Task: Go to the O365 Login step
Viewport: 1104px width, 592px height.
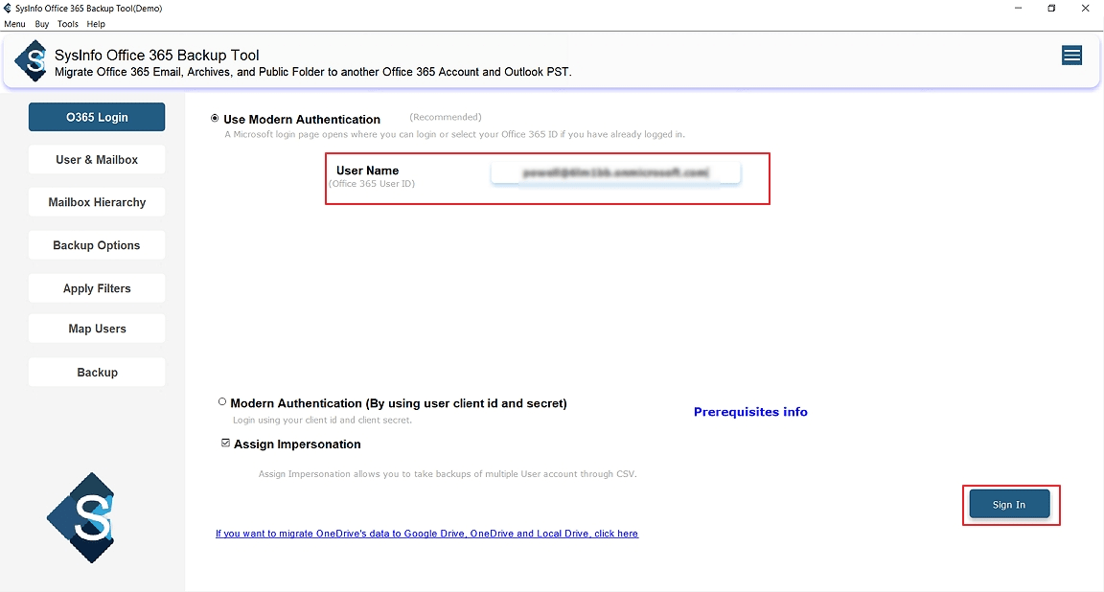Action: (x=97, y=117)
